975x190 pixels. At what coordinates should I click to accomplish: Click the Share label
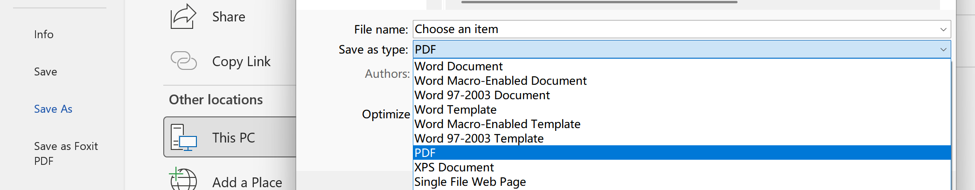[x=229, y=17]
